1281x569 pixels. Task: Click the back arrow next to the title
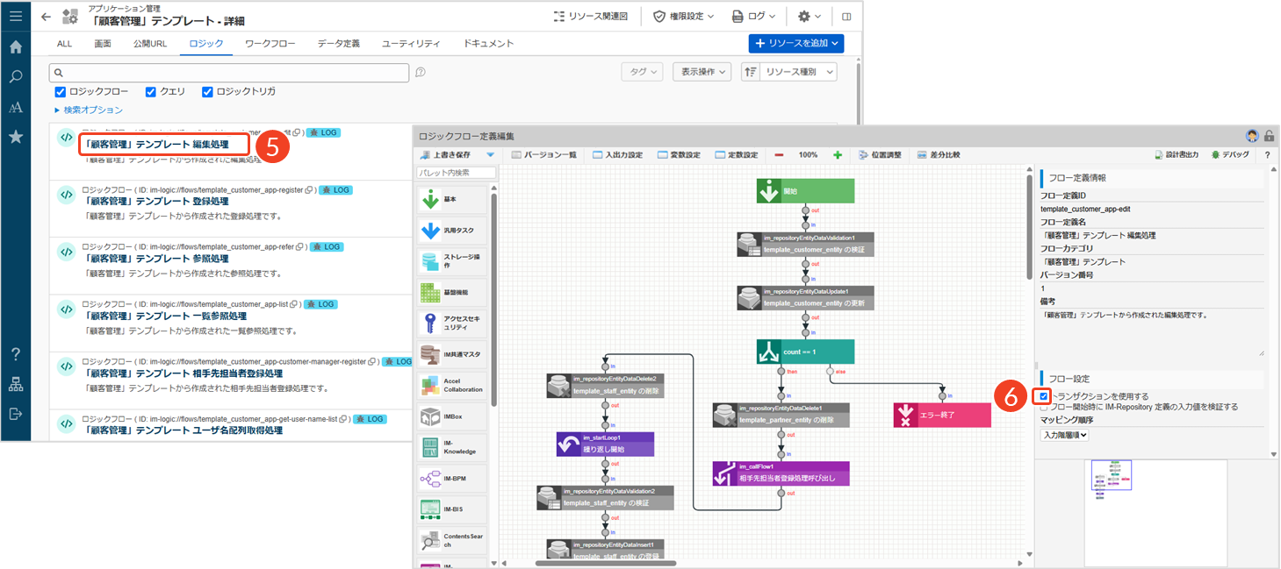[46, 16]
